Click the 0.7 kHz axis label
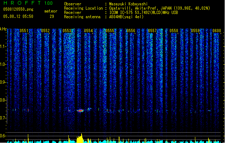Image resolution: width=225 pixels, height=143 pixels. pyautogui.click(x=3, y=118)
